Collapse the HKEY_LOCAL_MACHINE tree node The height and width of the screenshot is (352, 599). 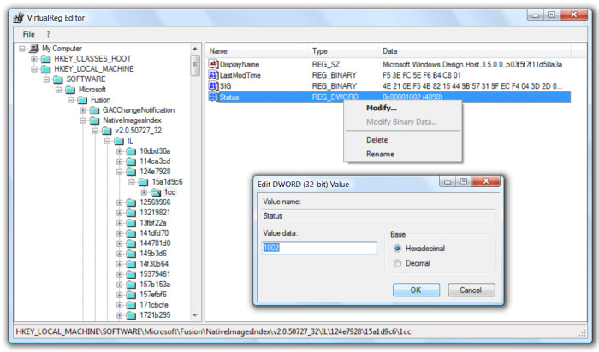click(x=34, y=69)
